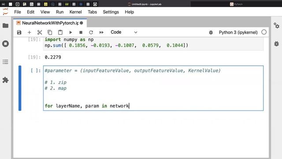This screenshot has width=282, height=159.
Task: Click the 0.2279 output value
Action: (53, 57)
